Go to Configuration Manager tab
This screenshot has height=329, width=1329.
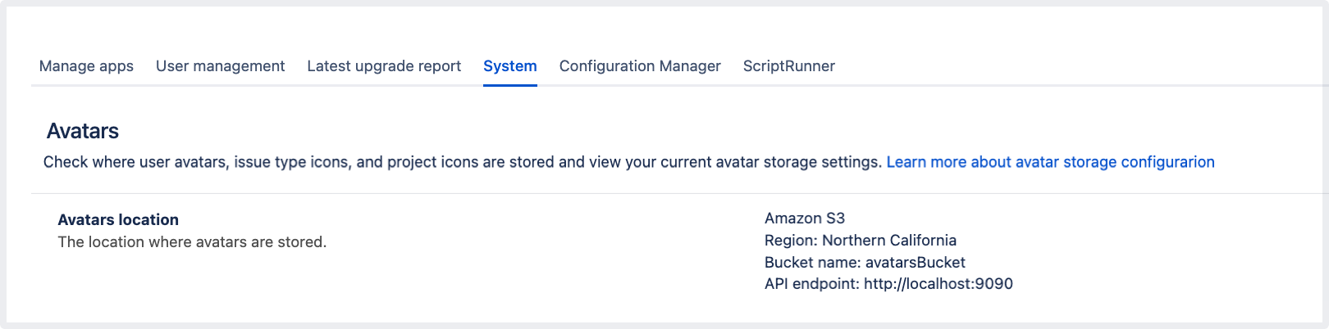(x=640, y=66)
